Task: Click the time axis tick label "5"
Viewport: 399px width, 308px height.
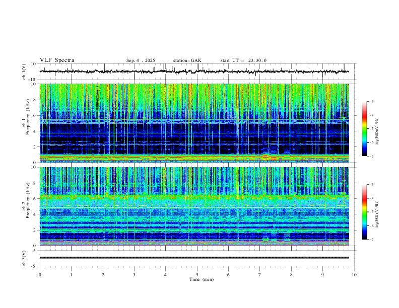Action: coord(197,275)
